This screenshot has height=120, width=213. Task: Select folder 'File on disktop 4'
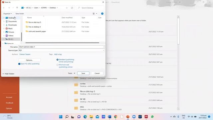point(35,27)
